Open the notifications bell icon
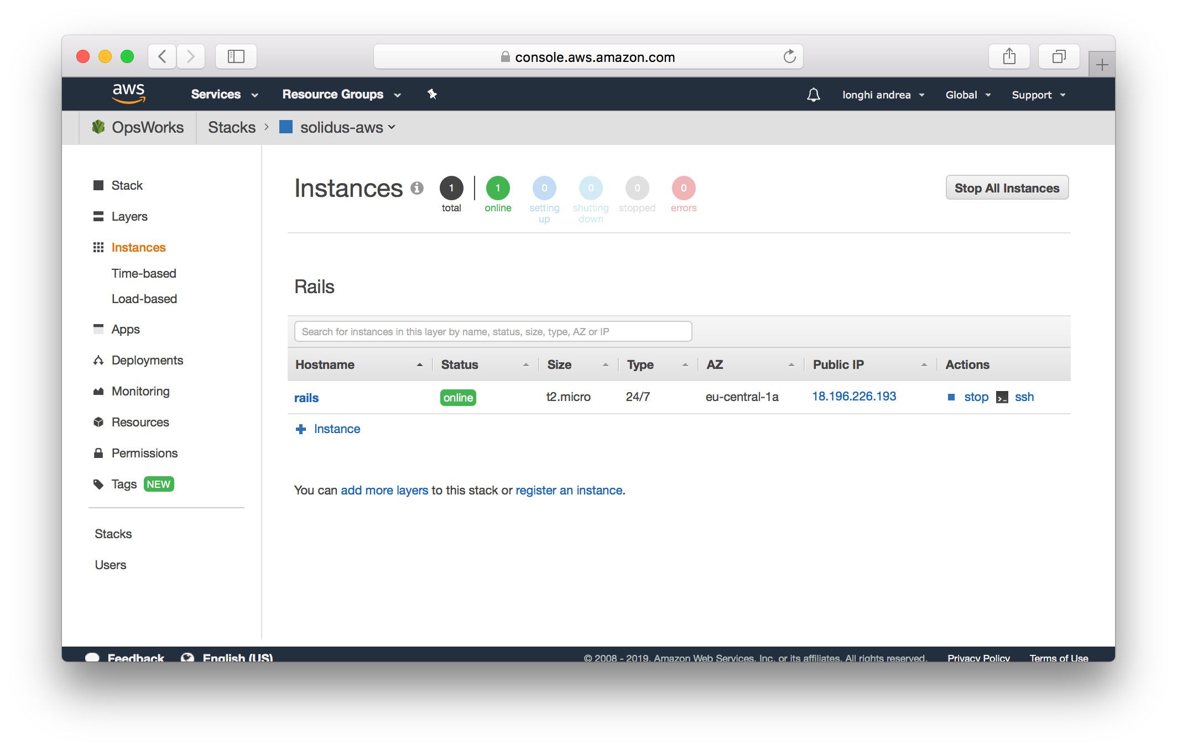Image resolution: width=1177 pixels, height=750 pixels. tap(813, 95)
